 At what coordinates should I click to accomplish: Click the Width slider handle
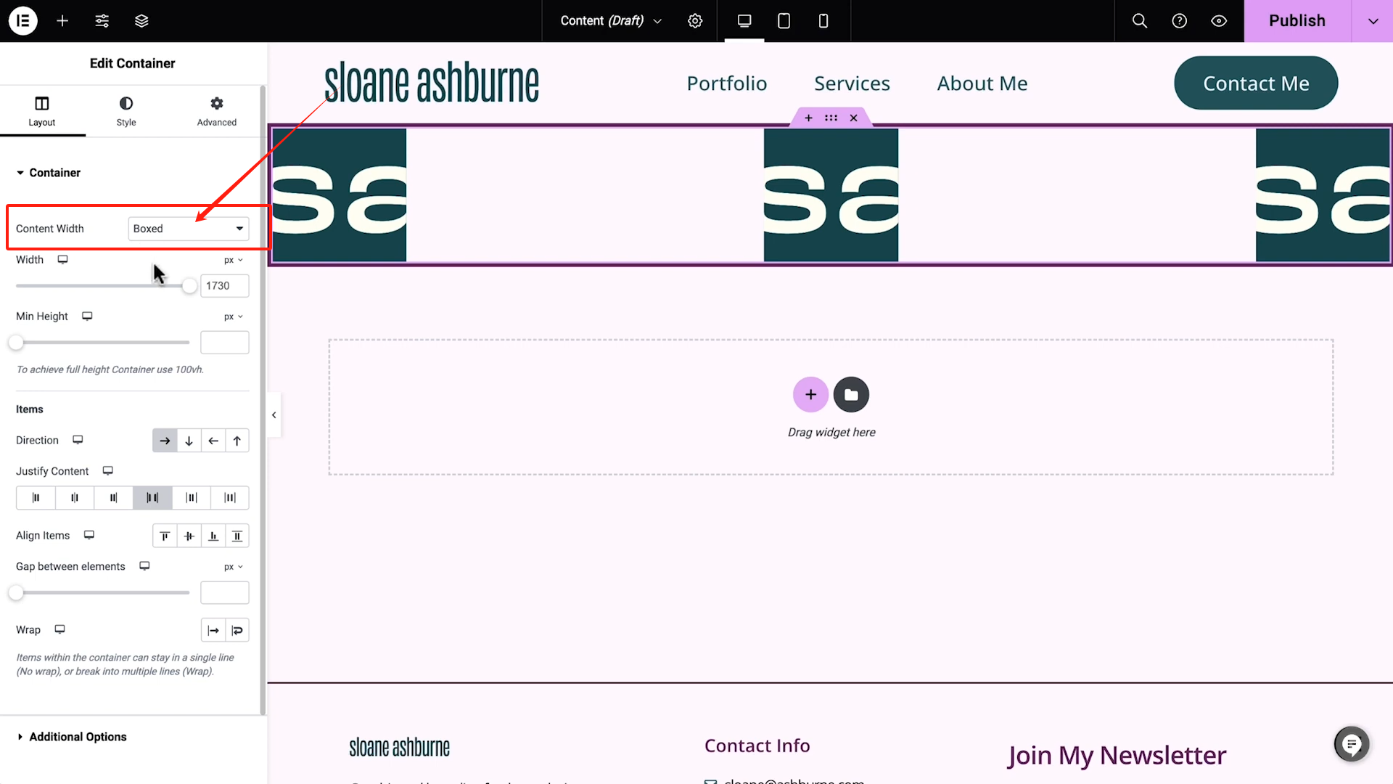(x=189, y=286)
